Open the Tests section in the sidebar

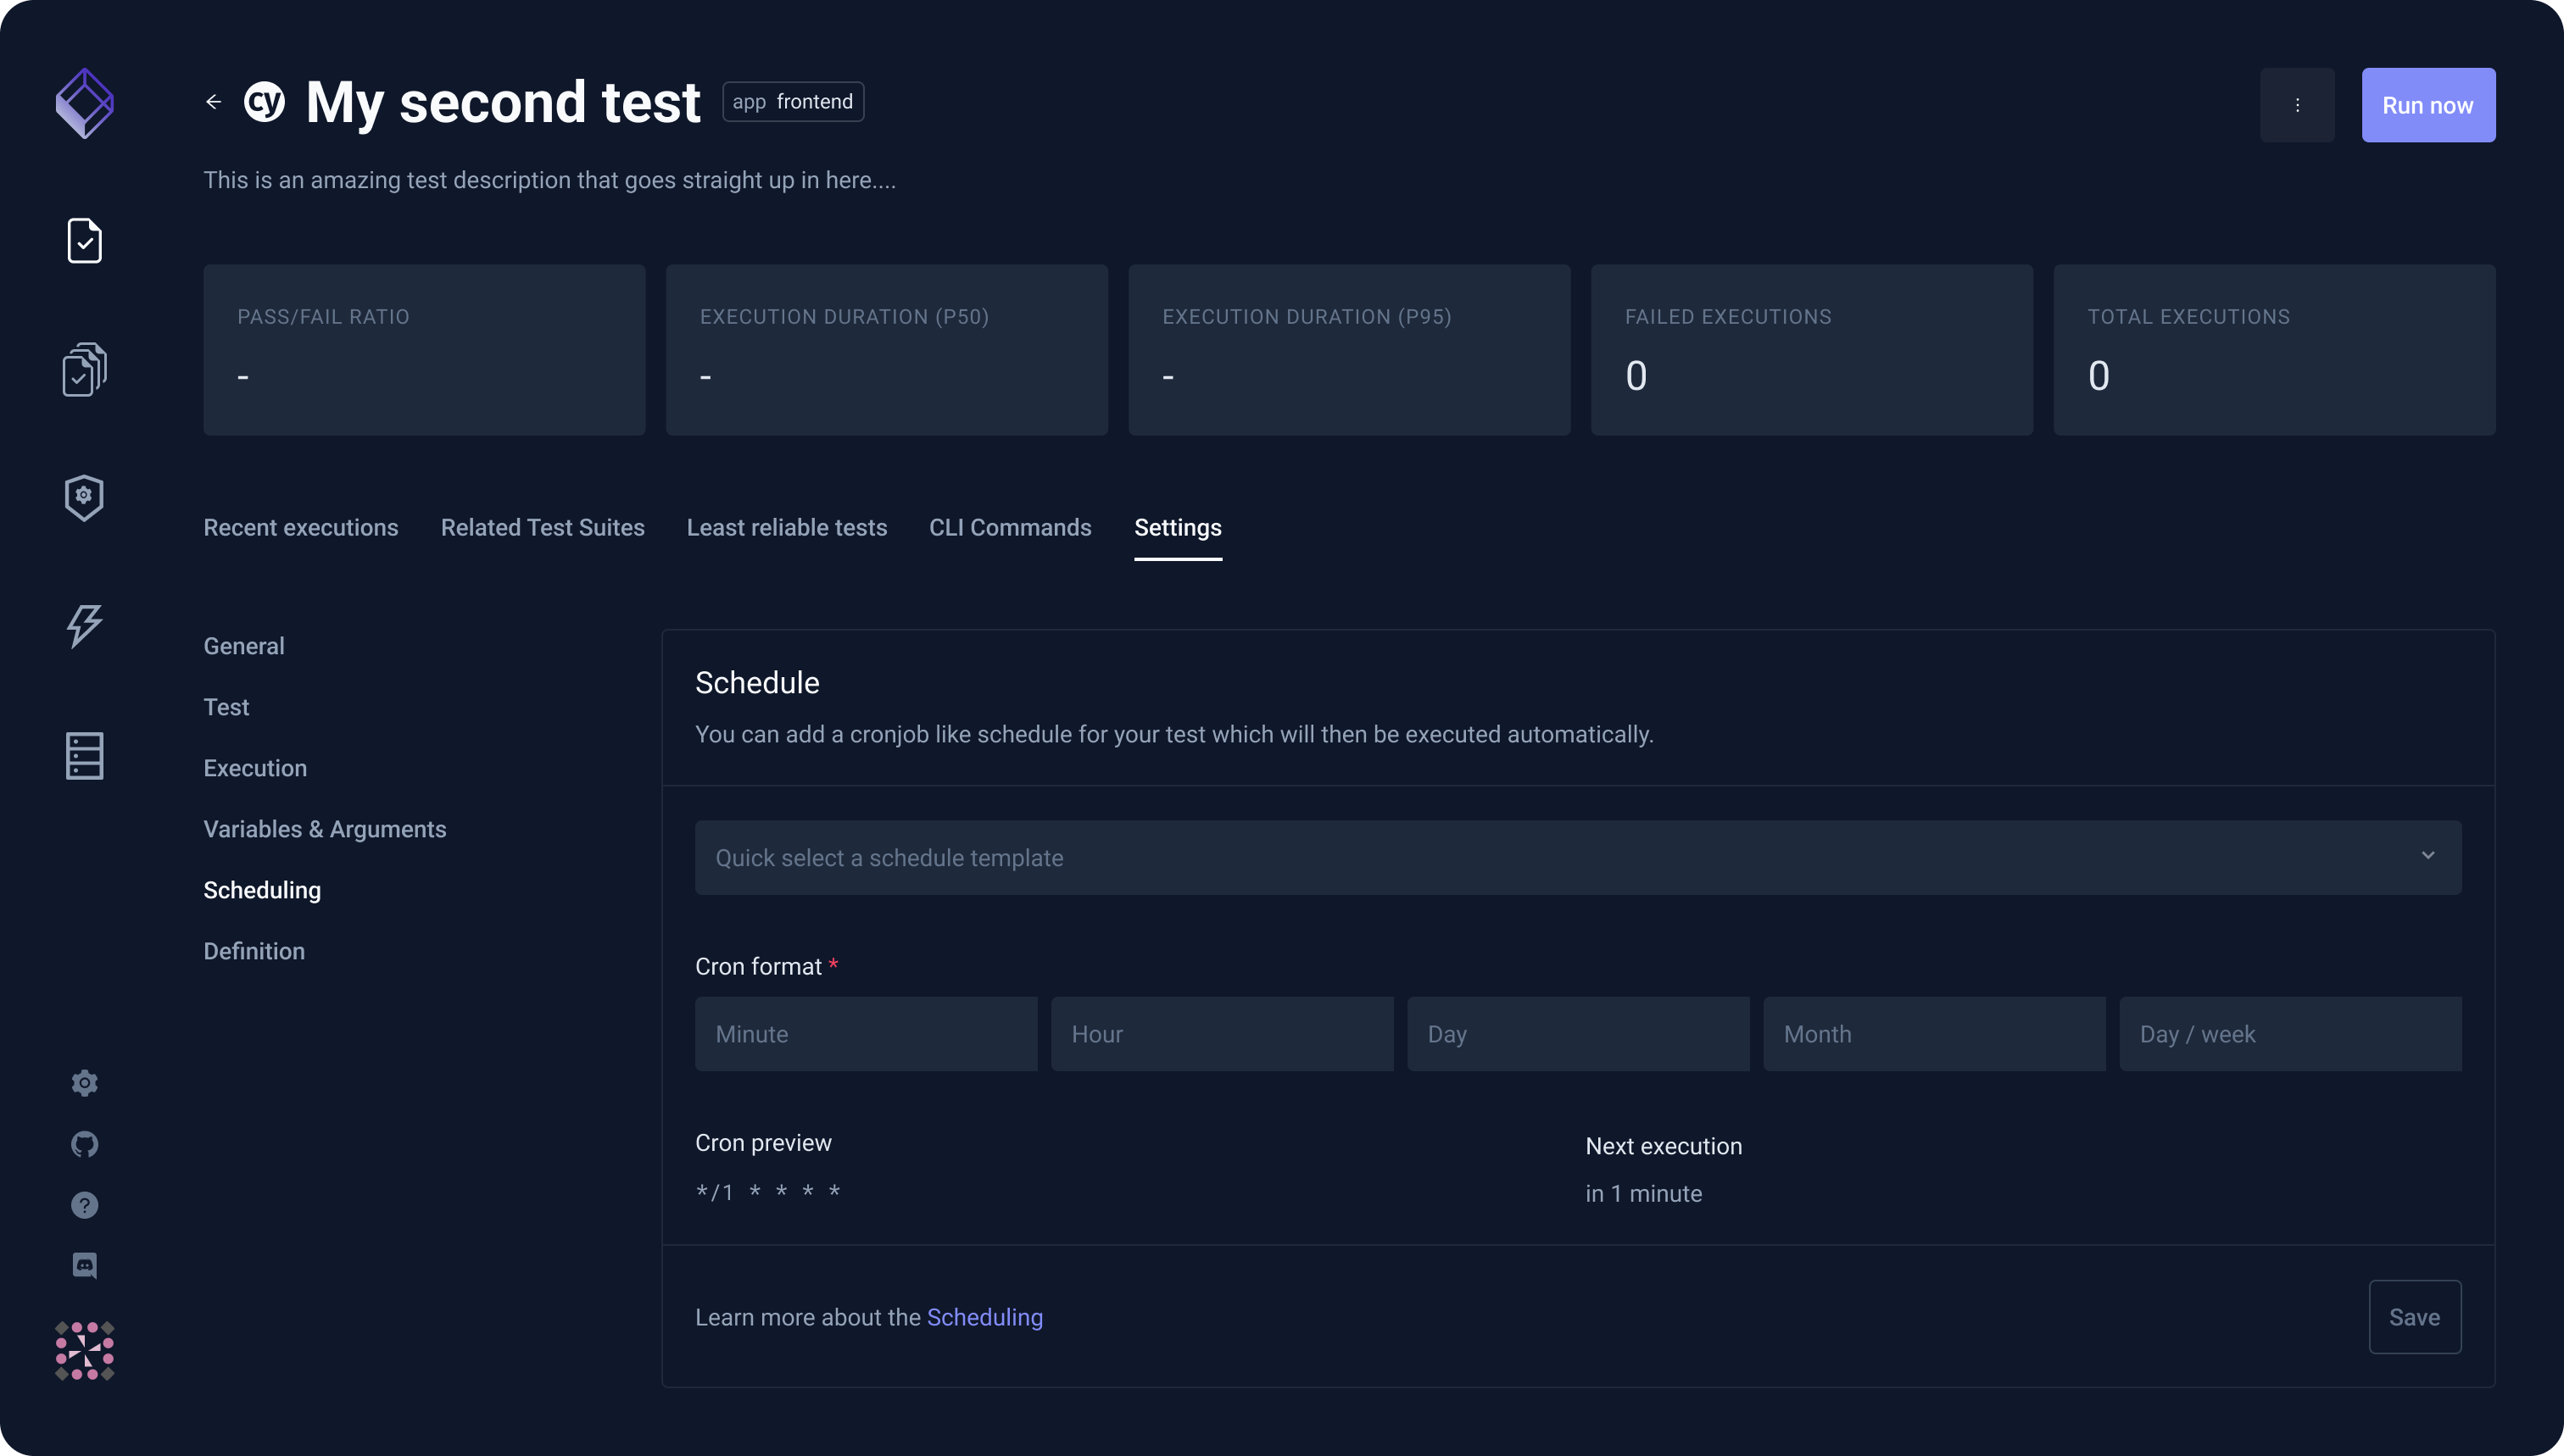pos(85,240)
